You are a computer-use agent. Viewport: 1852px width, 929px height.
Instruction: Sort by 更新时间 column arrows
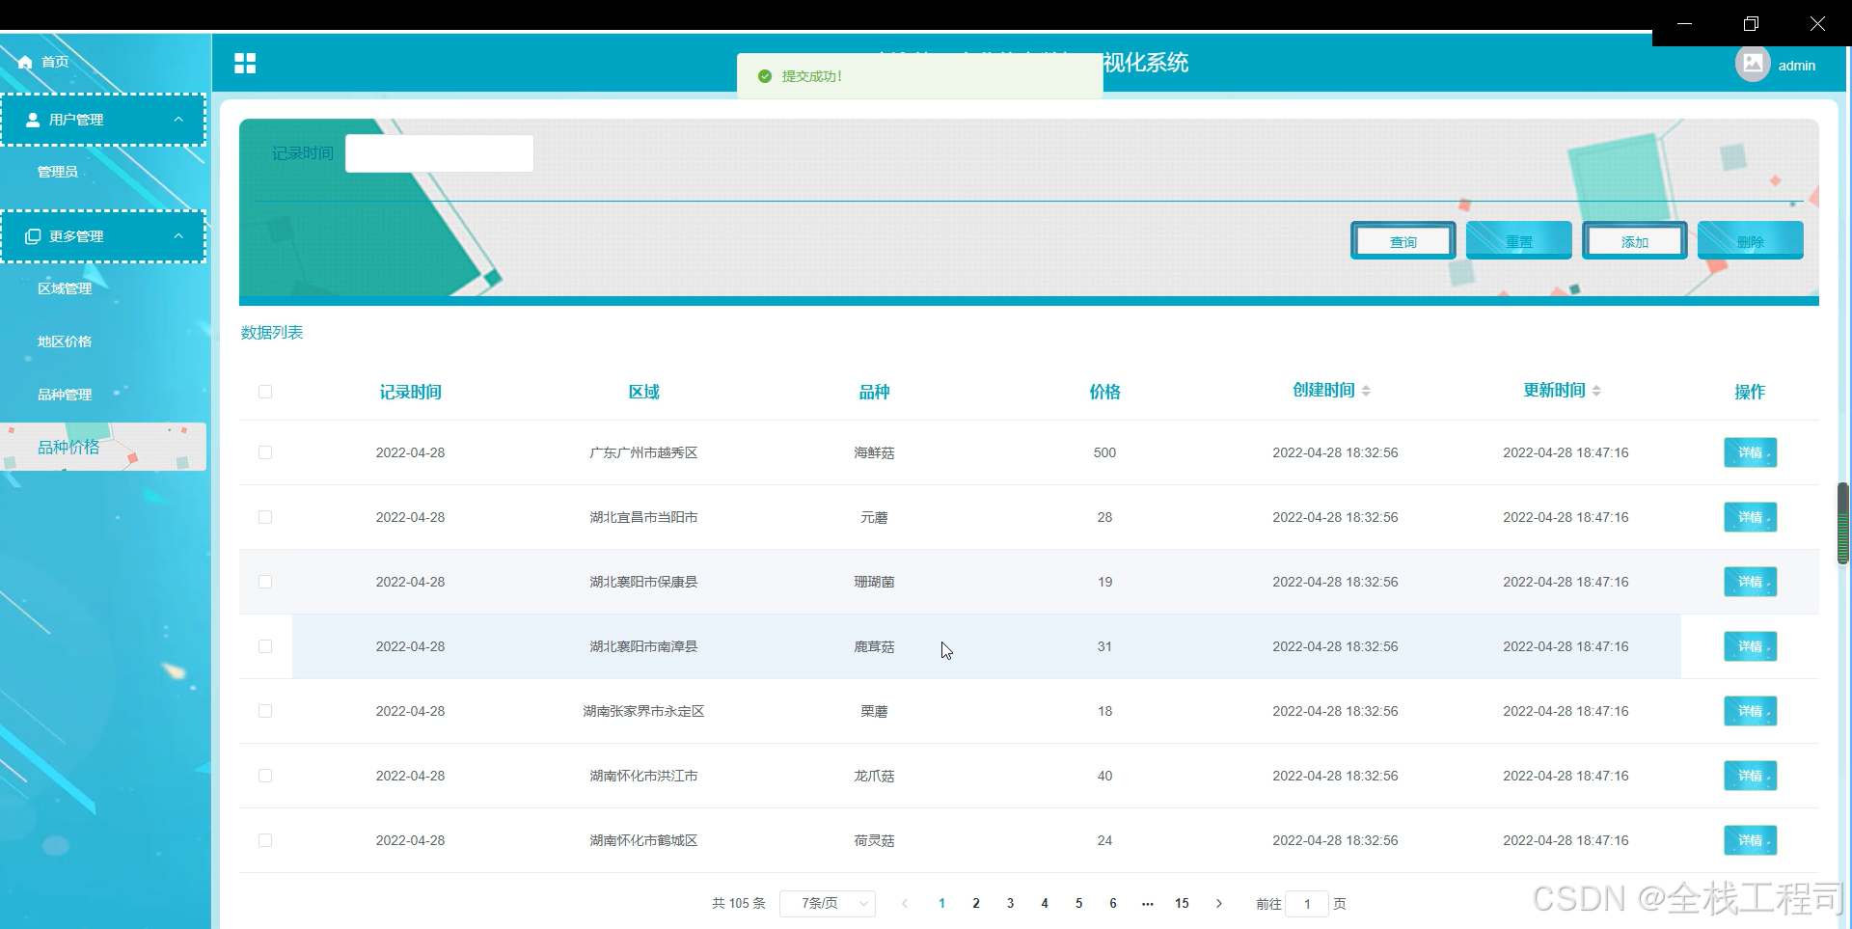(x=1596, y=391)
